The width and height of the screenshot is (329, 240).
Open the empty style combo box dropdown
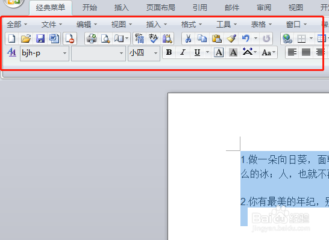click(121, 53)
